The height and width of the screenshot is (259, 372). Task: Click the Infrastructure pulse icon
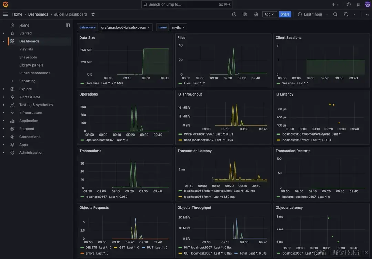[x=12, y=113]
